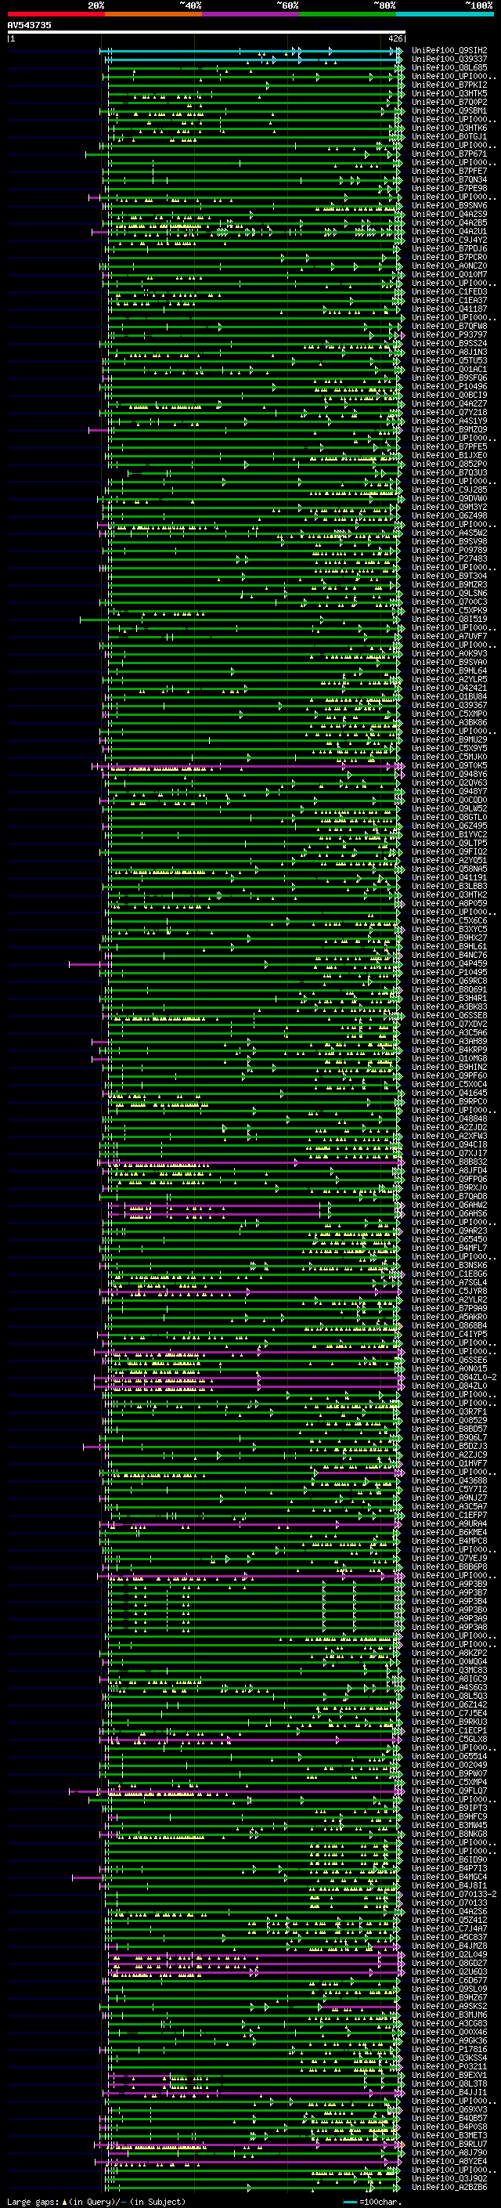Select the UniRef100_Q4A2U1 label
The image size is (501, 2208).
449,231
